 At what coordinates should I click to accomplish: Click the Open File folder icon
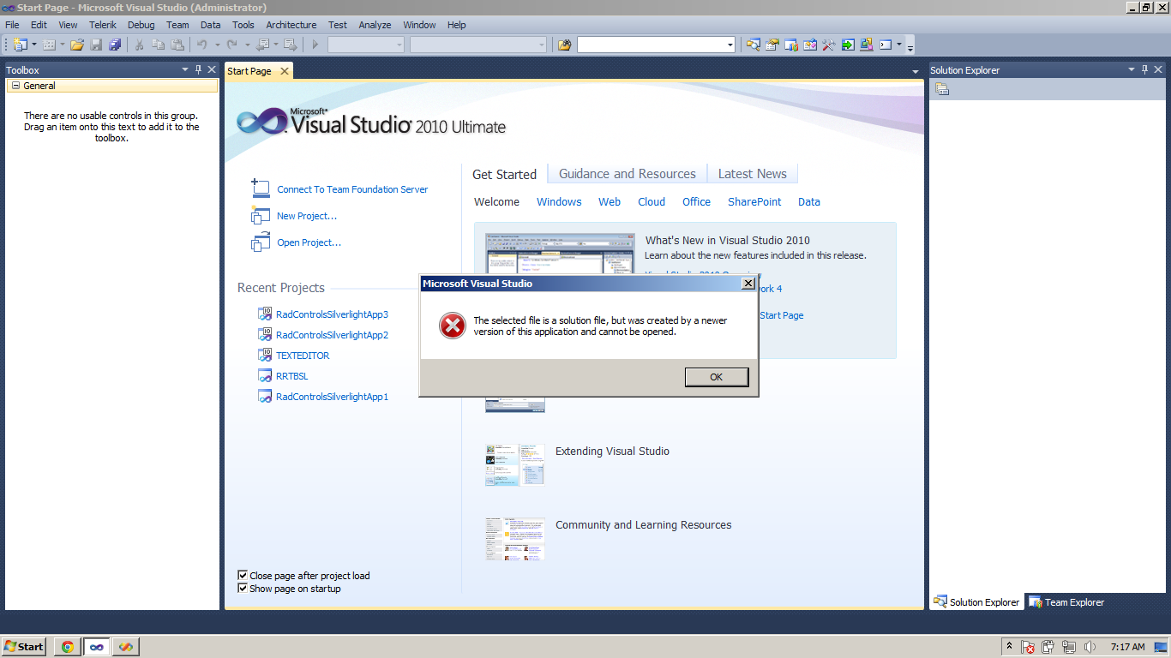[77, 45]
